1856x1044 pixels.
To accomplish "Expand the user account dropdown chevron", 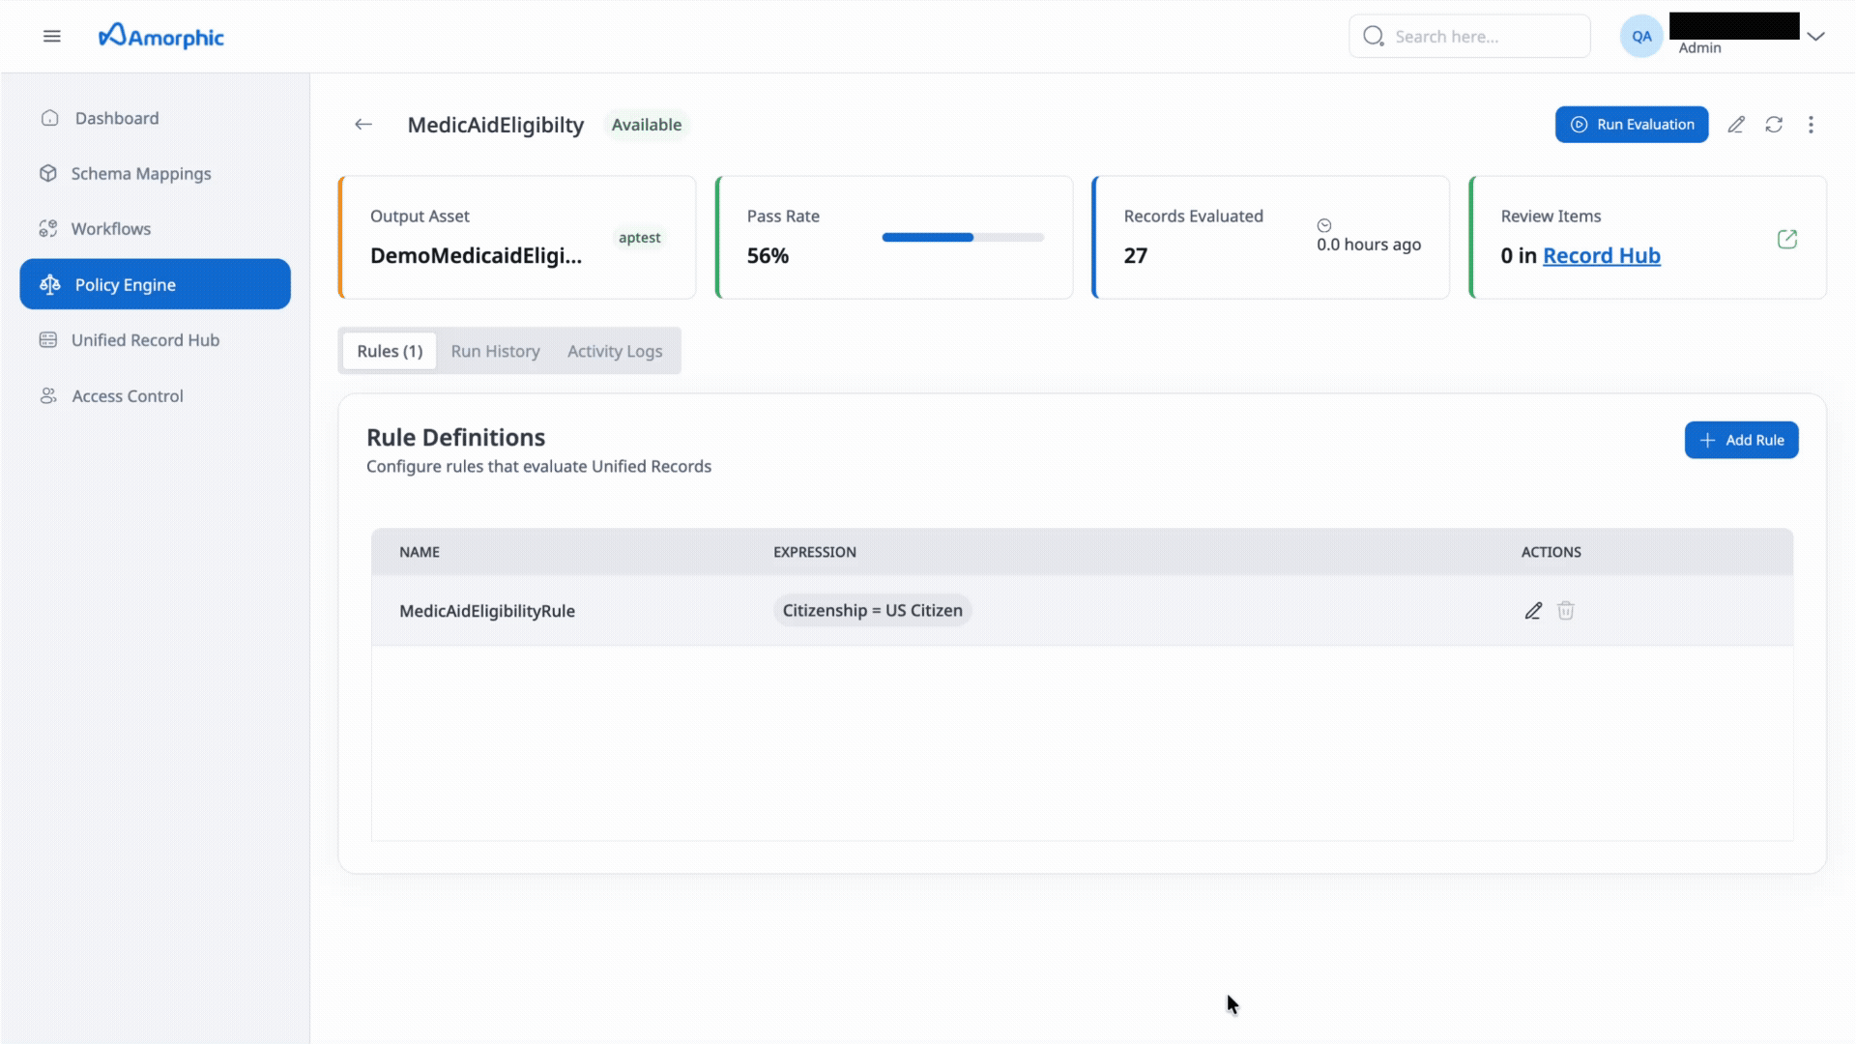I will (1815, 37).
